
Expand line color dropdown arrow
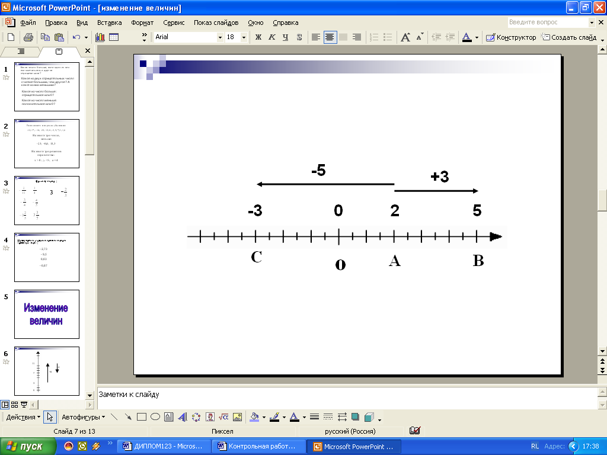(284, 416)
